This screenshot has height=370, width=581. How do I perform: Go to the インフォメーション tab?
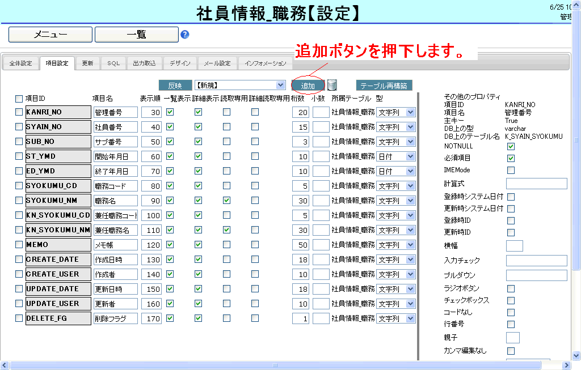pyautogui.click(x=265, y=63)
